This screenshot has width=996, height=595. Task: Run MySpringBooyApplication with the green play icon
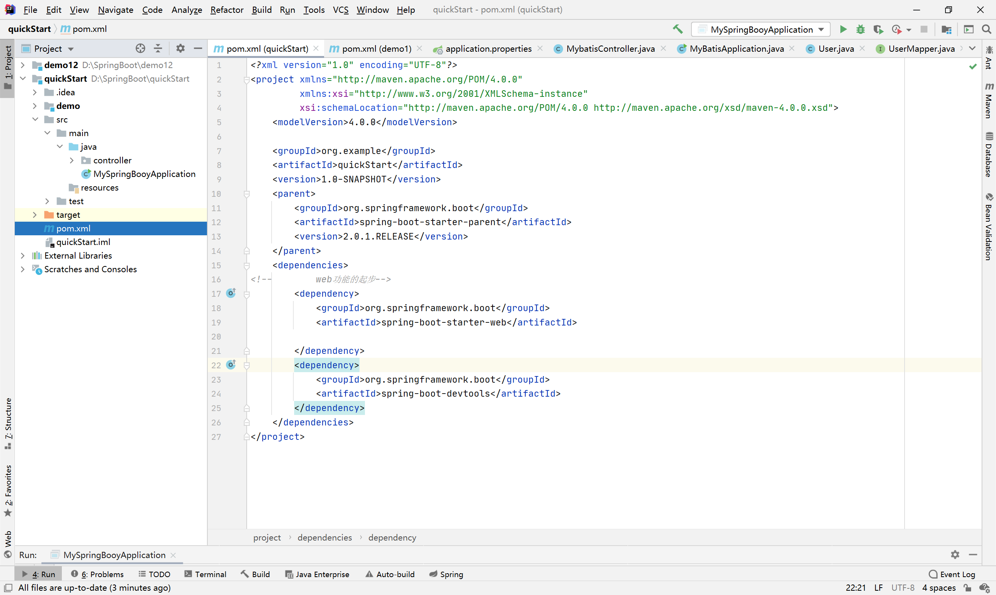tap(843, 29)
